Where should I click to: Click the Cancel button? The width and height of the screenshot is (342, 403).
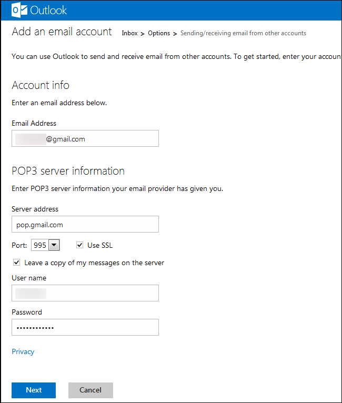[x=90, y=390]
